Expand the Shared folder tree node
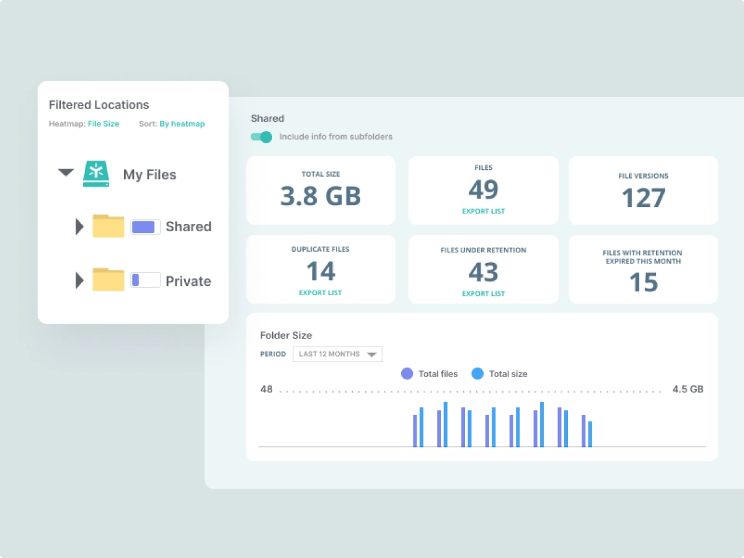Viewport: 744px width, 558px height. tap(79, 226)
